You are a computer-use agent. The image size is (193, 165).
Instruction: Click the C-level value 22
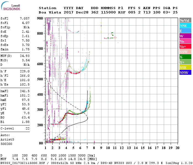(28, 128)
